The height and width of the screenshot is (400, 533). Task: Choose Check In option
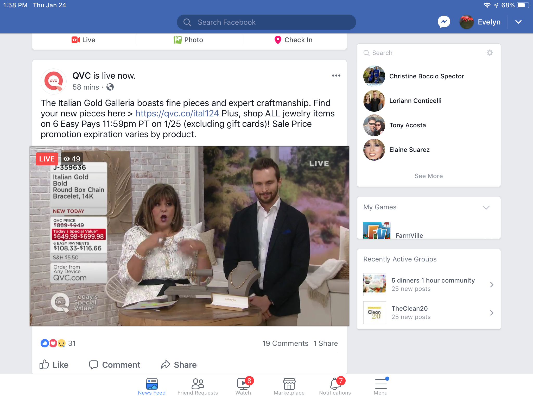click(293, 40)
